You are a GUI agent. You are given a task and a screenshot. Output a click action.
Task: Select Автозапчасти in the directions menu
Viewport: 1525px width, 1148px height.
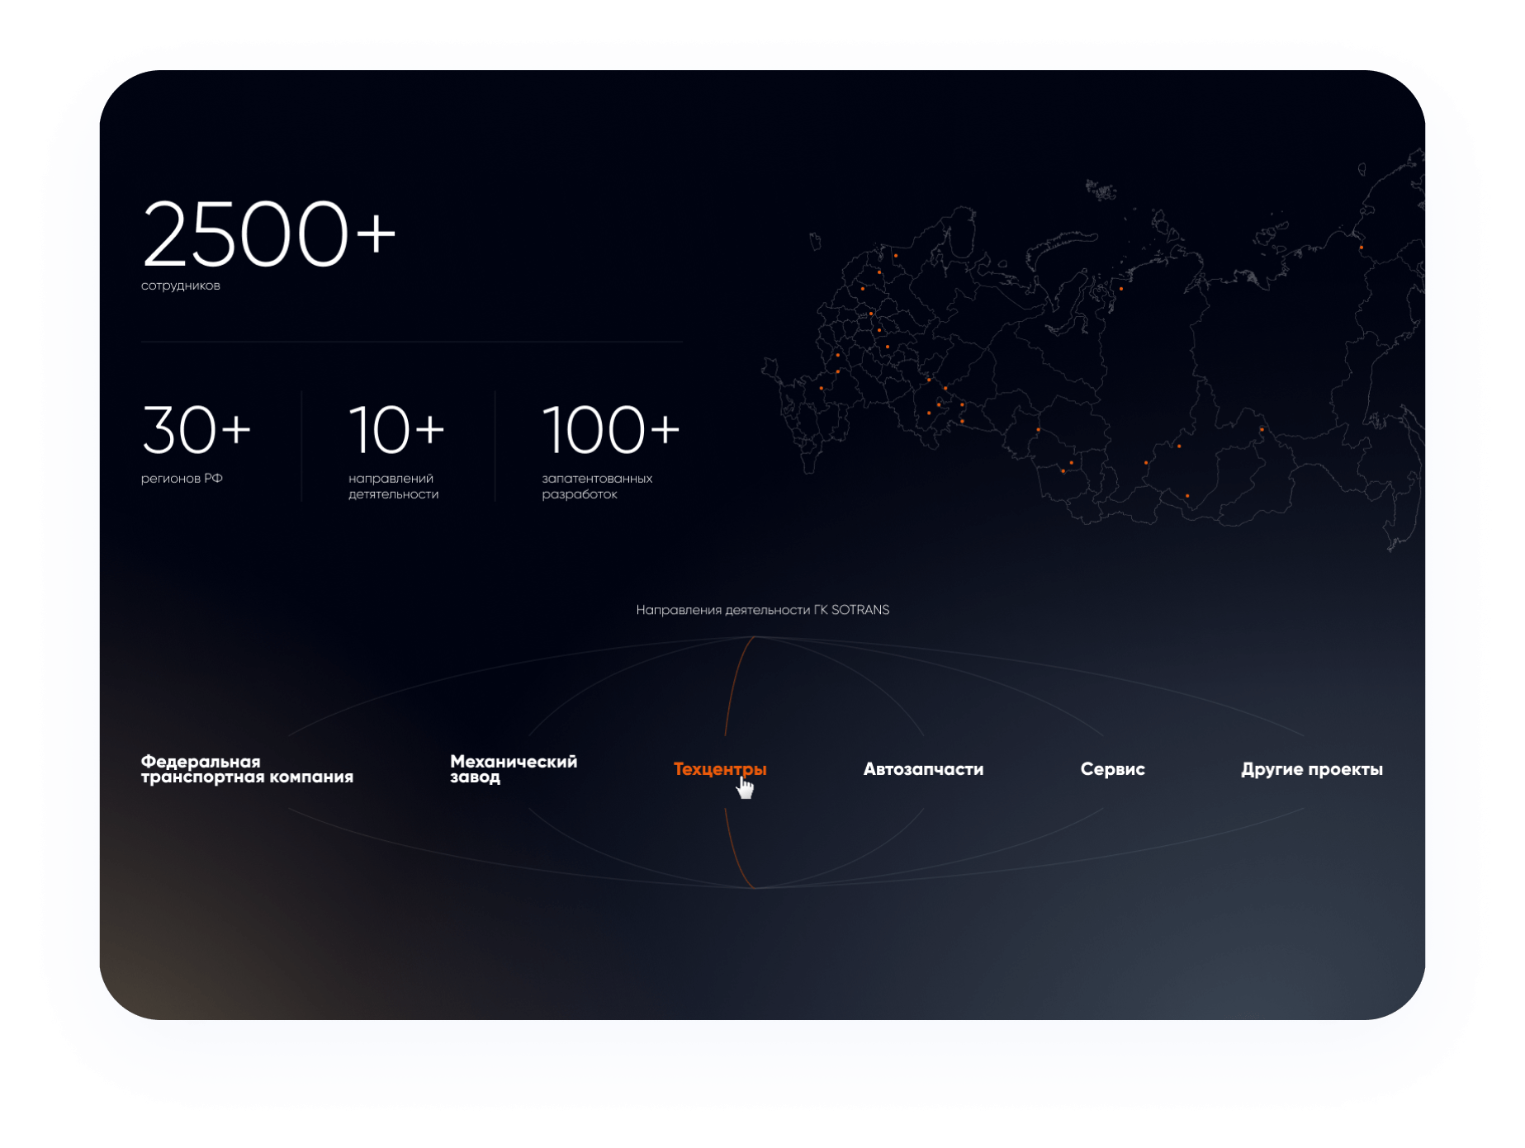pos(923,769)
